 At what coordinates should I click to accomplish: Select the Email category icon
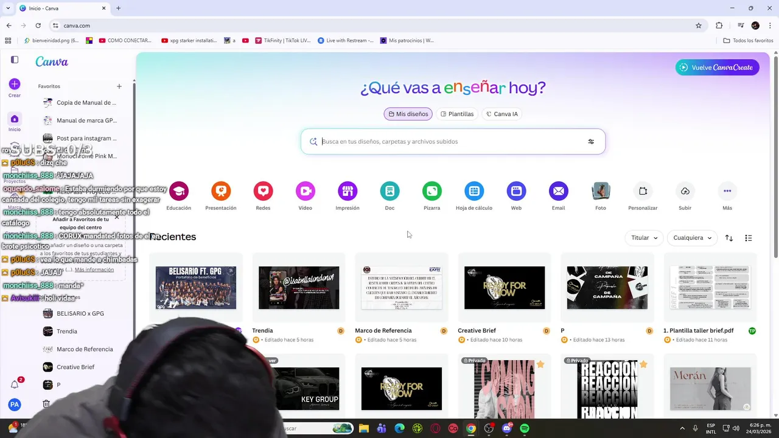pyautogui.click(x=558, y=191)
